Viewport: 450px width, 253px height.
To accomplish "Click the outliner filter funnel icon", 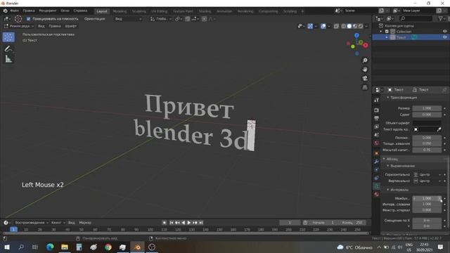I will (441, 19).
